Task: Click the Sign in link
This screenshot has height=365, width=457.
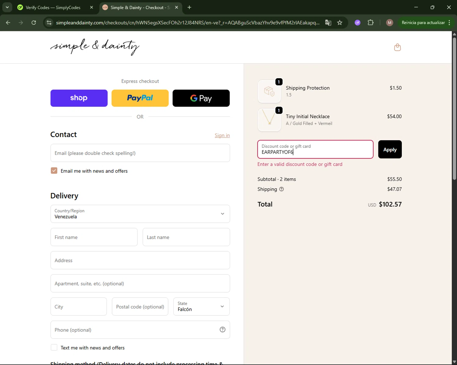Action: [x=222, y=135]
